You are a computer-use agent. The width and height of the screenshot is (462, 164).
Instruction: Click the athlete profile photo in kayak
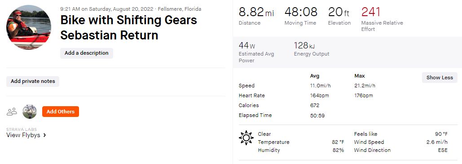point(29,27)
